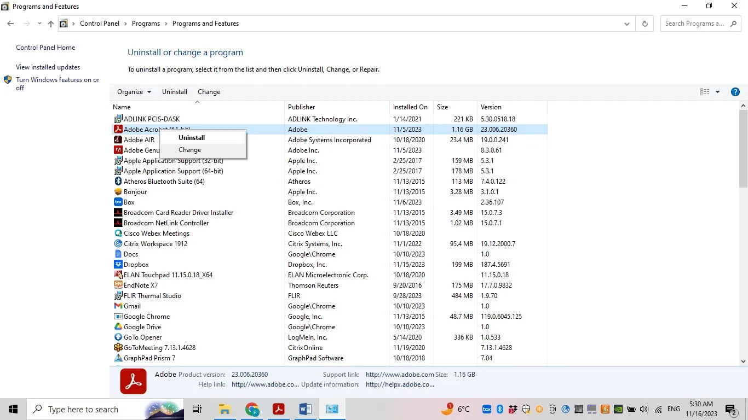Click the Control Panel breadcrumb
Screen dimensions: 748x420
click(100, 24)
